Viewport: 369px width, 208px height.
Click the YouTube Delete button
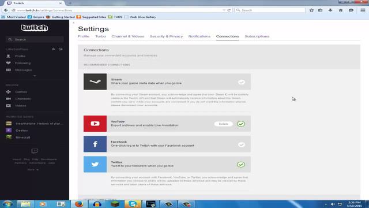(x=223, y=124)
